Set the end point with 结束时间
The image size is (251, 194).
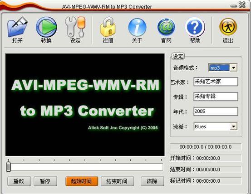pos(117,181)
